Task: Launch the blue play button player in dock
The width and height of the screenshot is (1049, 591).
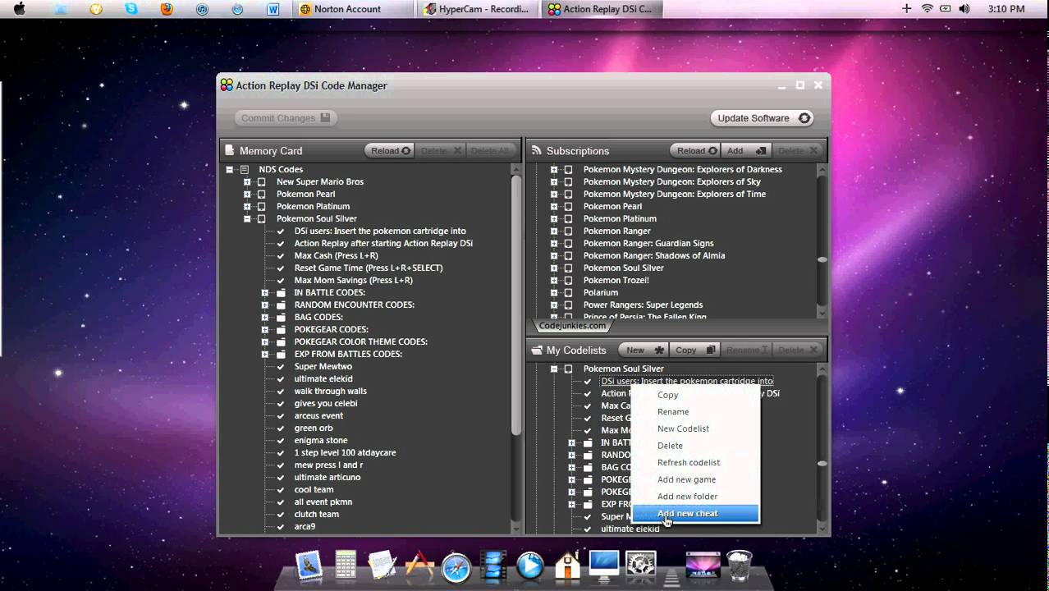Action: pos(530,566)
